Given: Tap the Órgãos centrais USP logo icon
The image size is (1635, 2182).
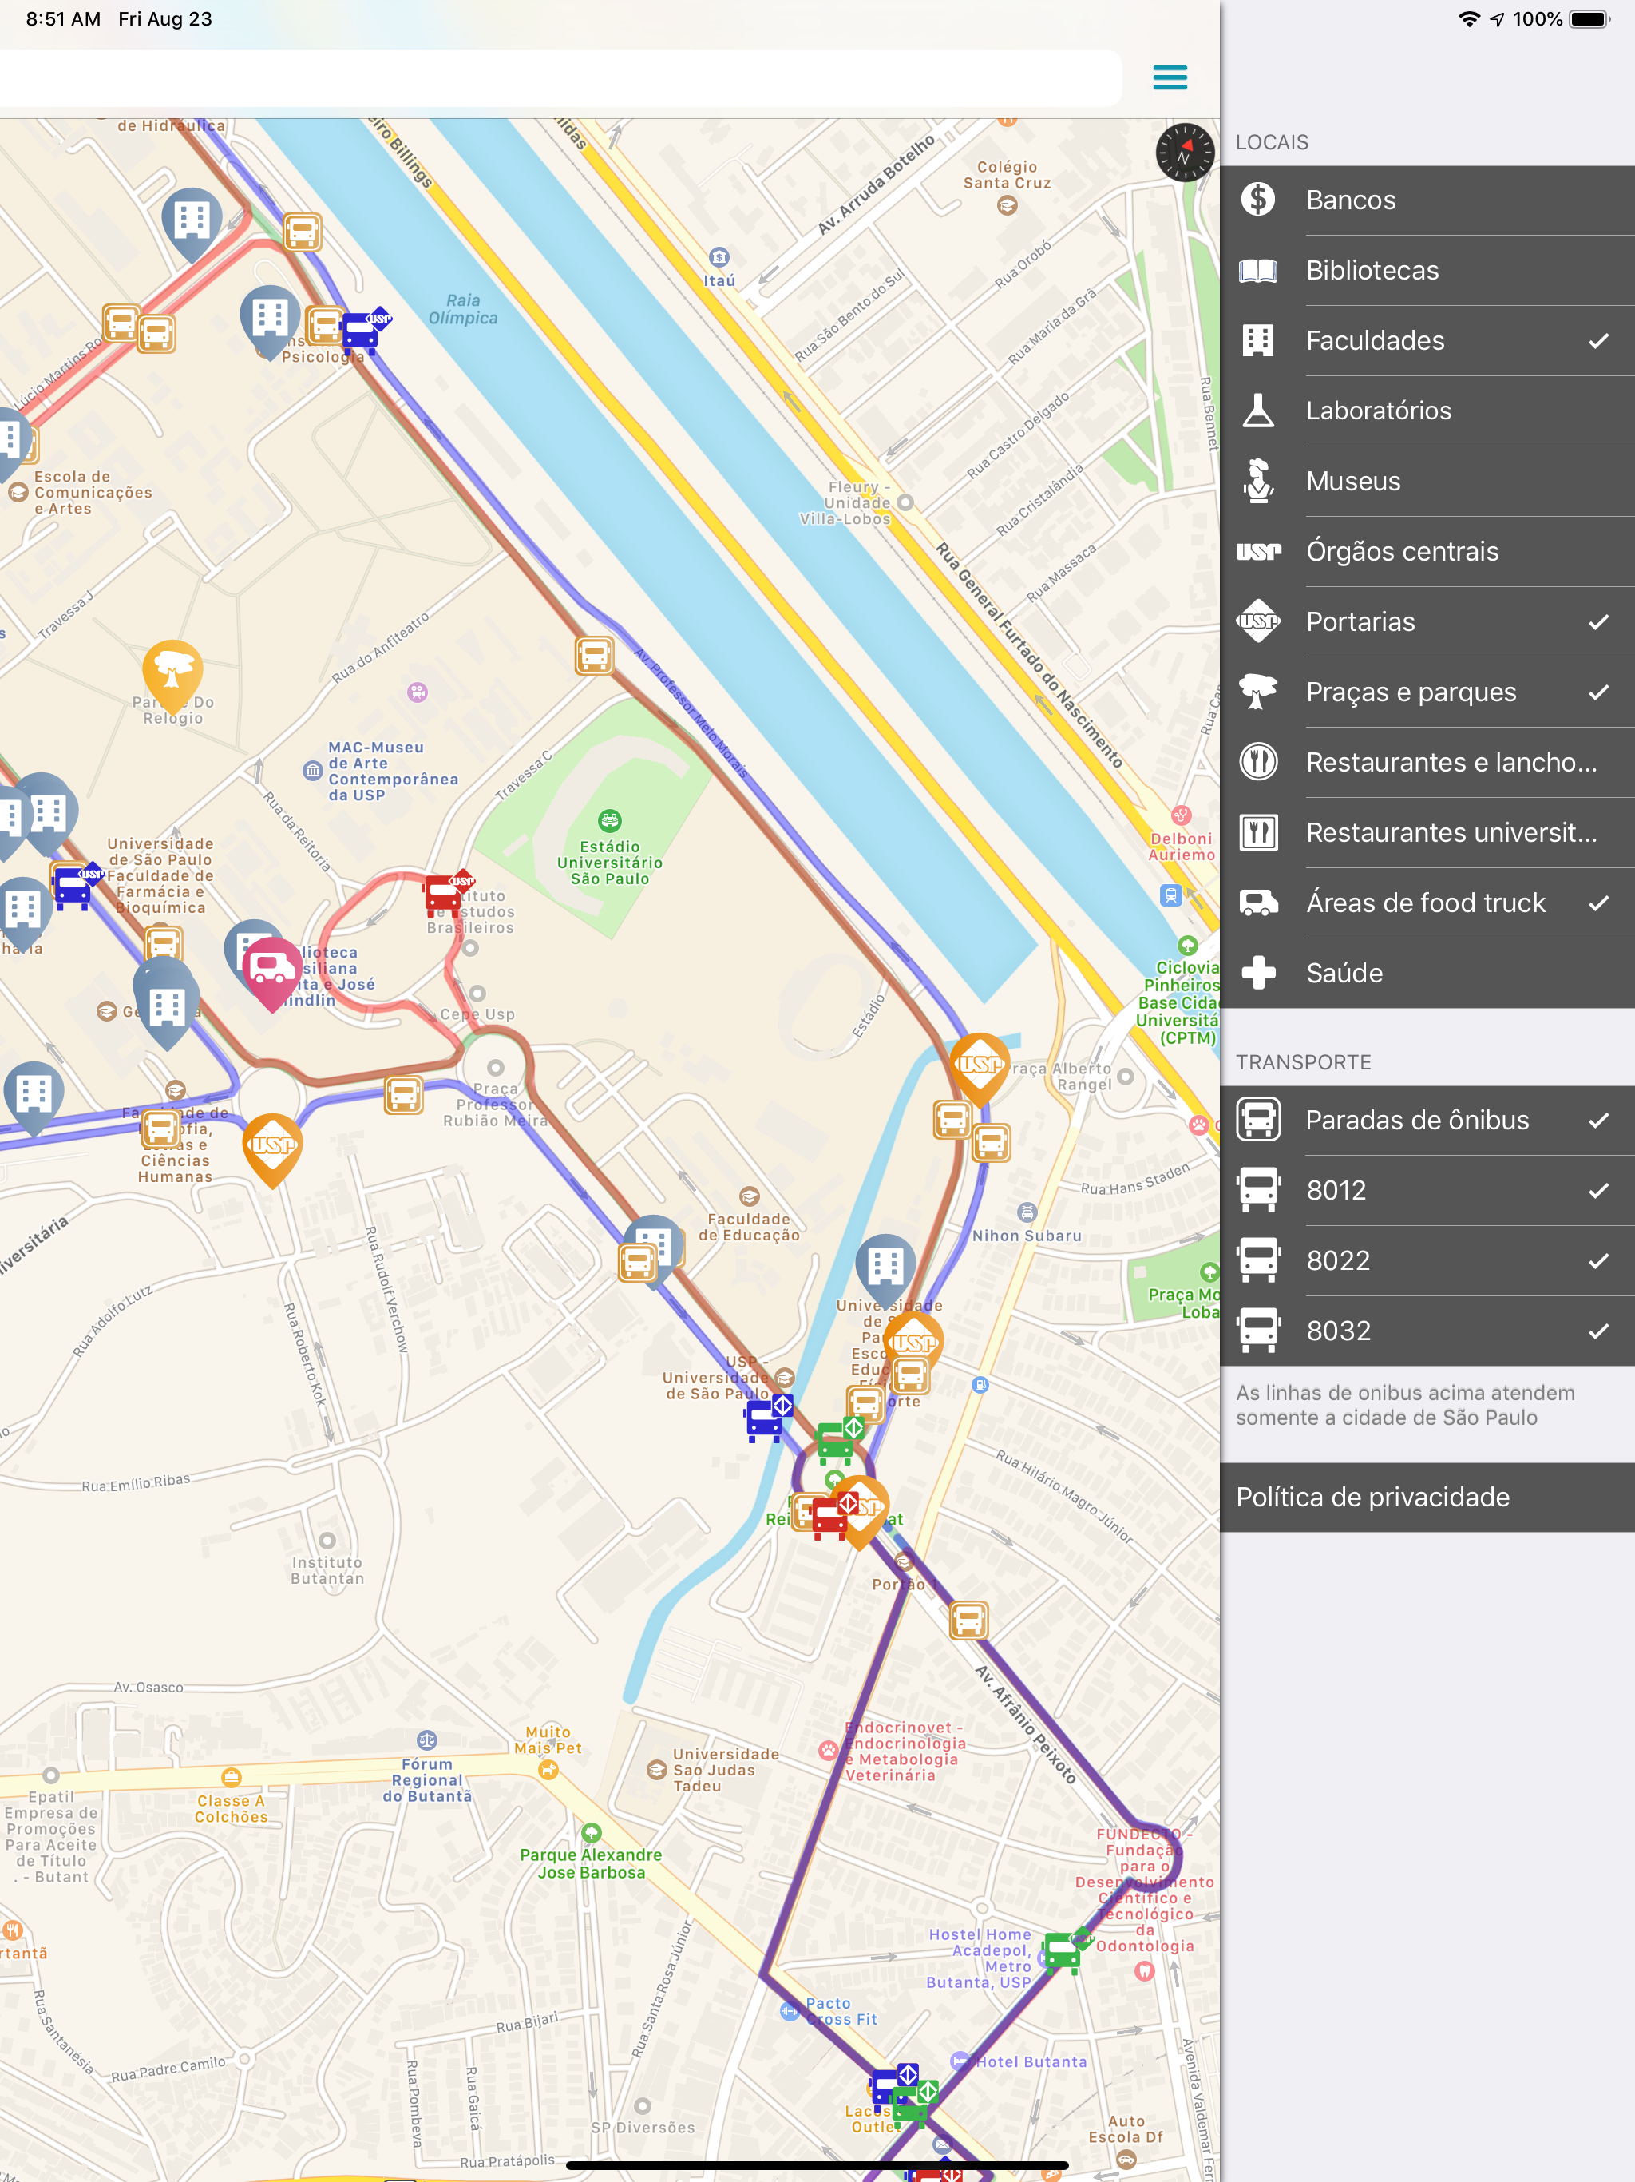Looking at the screenshot, I should (1258, 551).
